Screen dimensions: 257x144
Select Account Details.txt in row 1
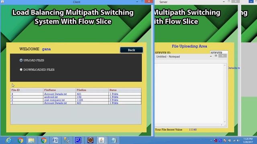coord(55,103)
